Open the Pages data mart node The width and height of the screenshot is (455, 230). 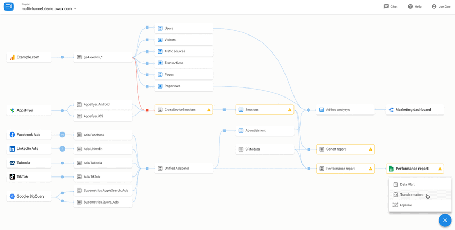[x=184, y=74]
